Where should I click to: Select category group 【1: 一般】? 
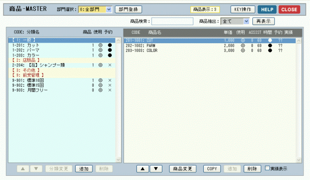(62, 40)
